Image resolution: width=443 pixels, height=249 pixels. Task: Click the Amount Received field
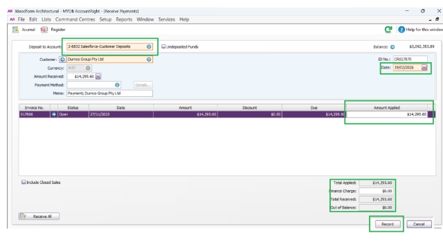(x=81, y=77)
